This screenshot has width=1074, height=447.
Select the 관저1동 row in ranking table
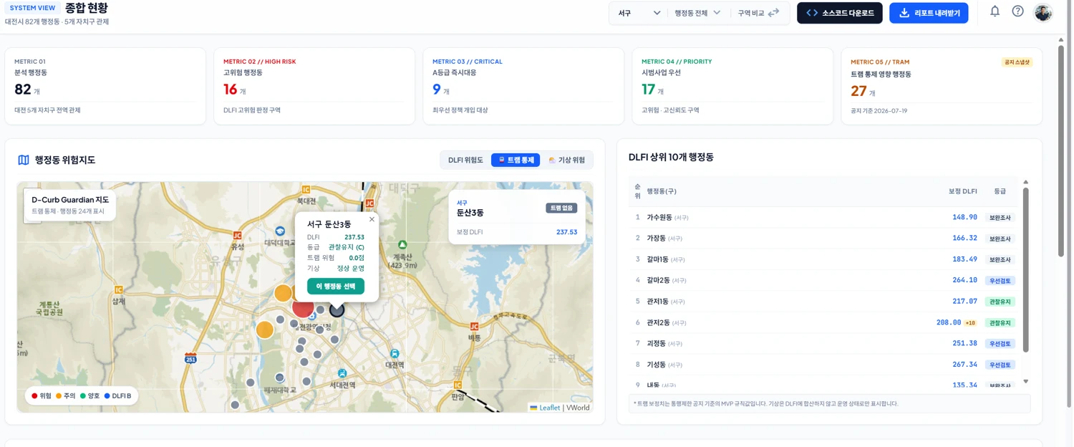tap(823, 302)
